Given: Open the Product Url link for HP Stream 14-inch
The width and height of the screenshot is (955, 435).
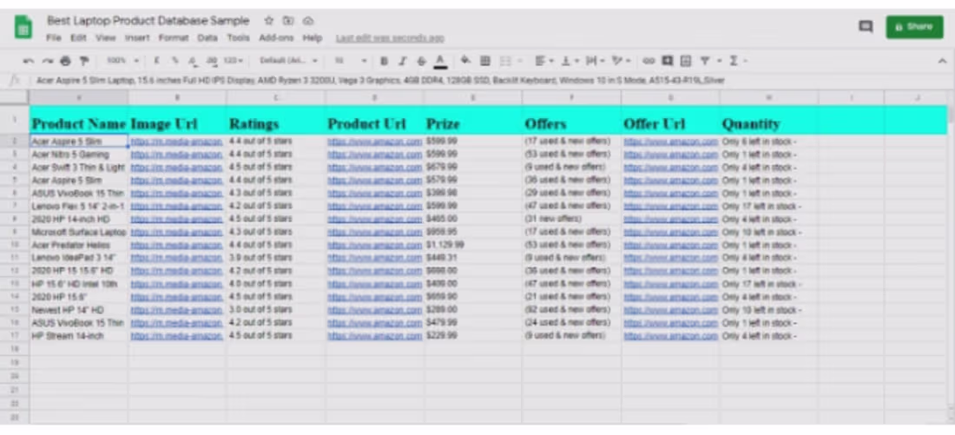Looking at the screenshot, I should pyautogui.click(x=374, y=336).
